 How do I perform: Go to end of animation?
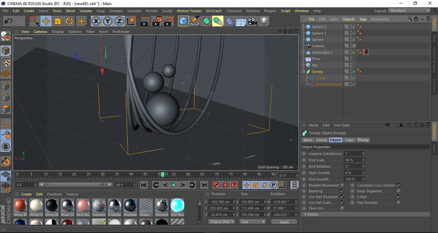pyautogui.click(x=204, y=185)
